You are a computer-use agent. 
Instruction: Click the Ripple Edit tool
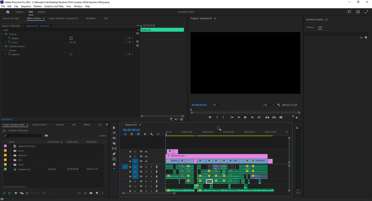coord(114,138)
